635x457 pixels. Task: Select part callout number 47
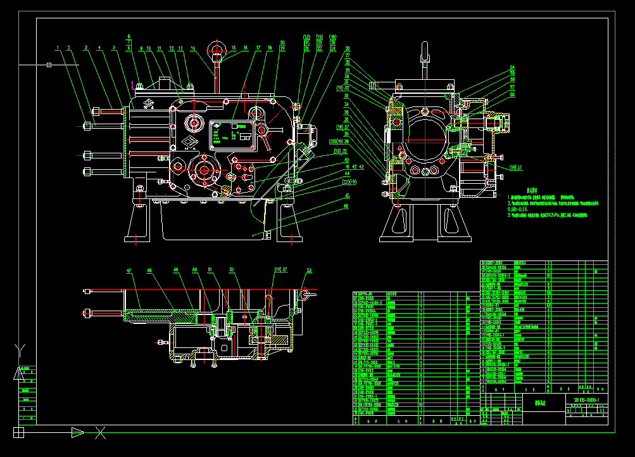click(x=129, y=271)
